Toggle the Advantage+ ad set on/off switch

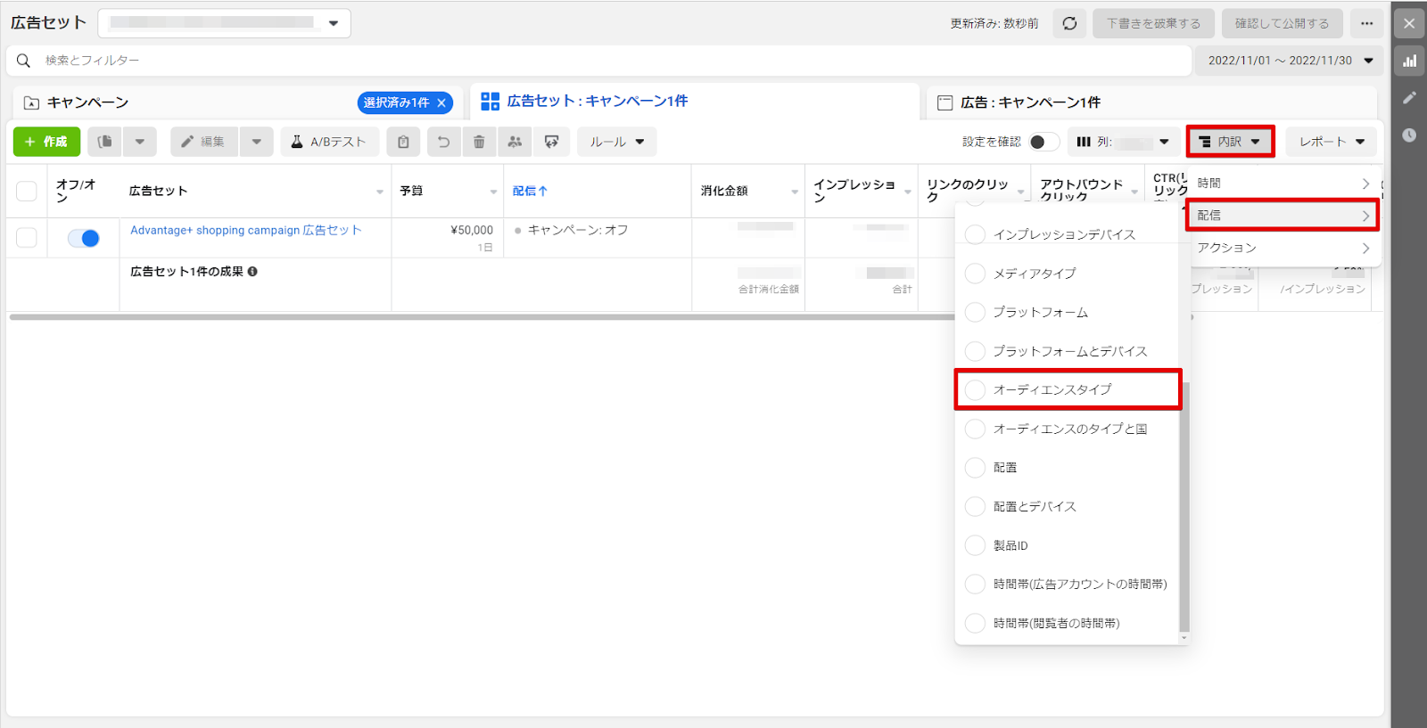[84, 238]
